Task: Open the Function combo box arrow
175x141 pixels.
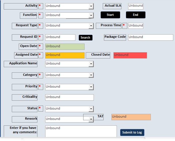Action: [x=91, y=16]
